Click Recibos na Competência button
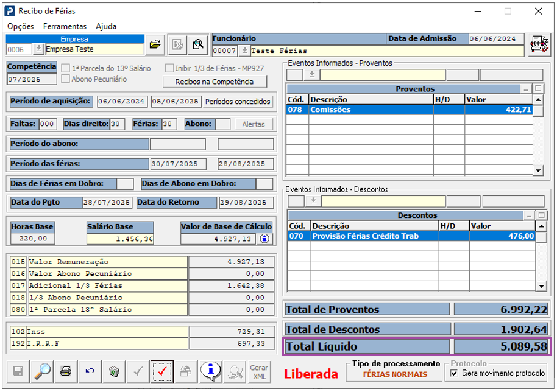This screenshot has width=557, height=392. 216,82
